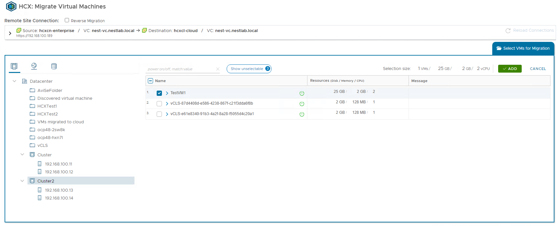Click host icon for 192.168.100.14
558x226 pixels.
40,198
